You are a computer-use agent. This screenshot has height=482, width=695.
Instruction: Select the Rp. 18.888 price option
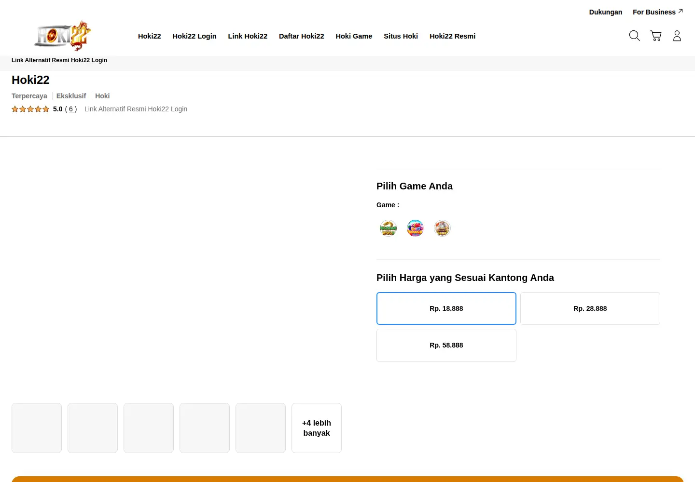pyautogui.click(x=446, y=308)
